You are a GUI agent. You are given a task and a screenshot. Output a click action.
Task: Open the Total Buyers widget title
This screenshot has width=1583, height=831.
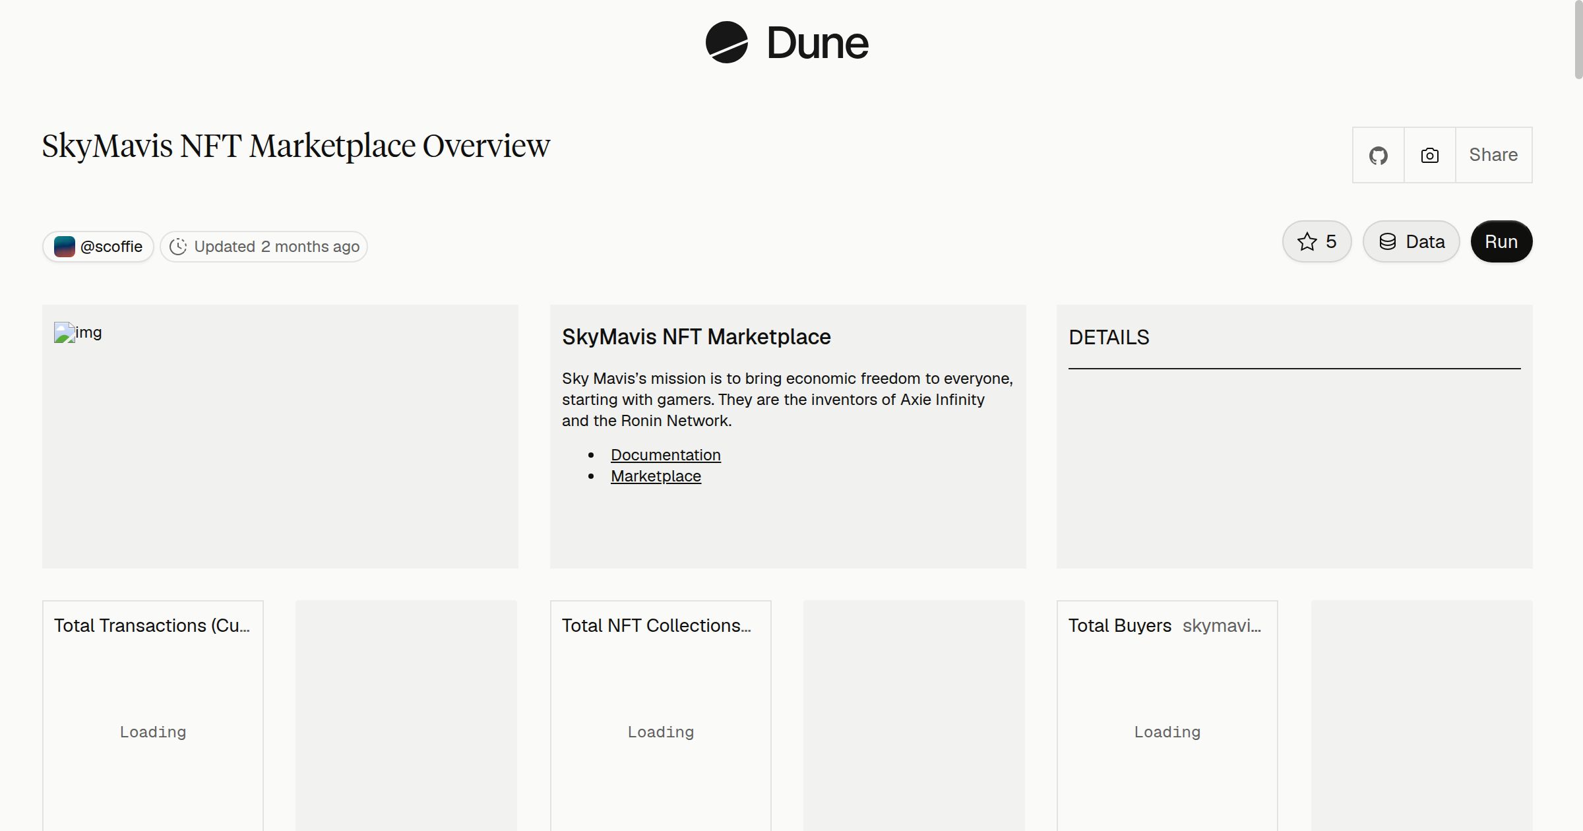(1120, 626)
